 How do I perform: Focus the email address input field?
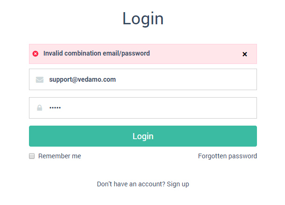click(x=143, y=79)
